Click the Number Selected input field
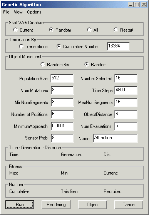 tap(126, 78)
